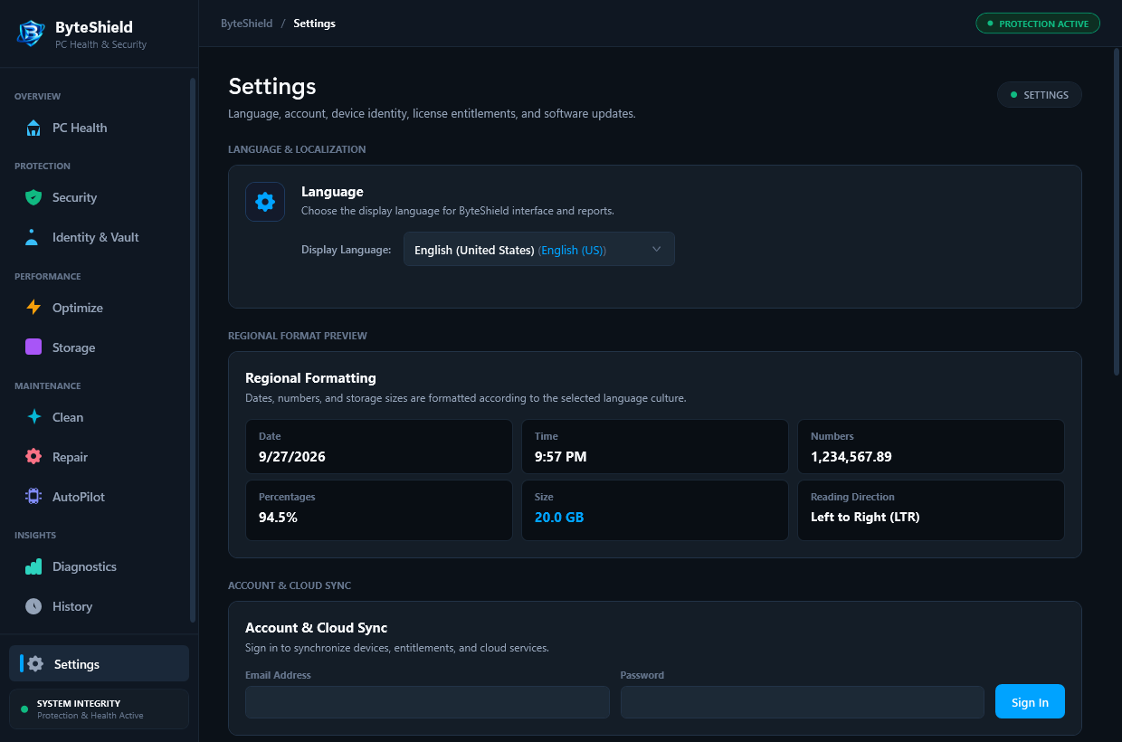Click the Size value 20.0 GB
Screen dimensions: 1122x742
pyautogui.click(x=559, y=518)
